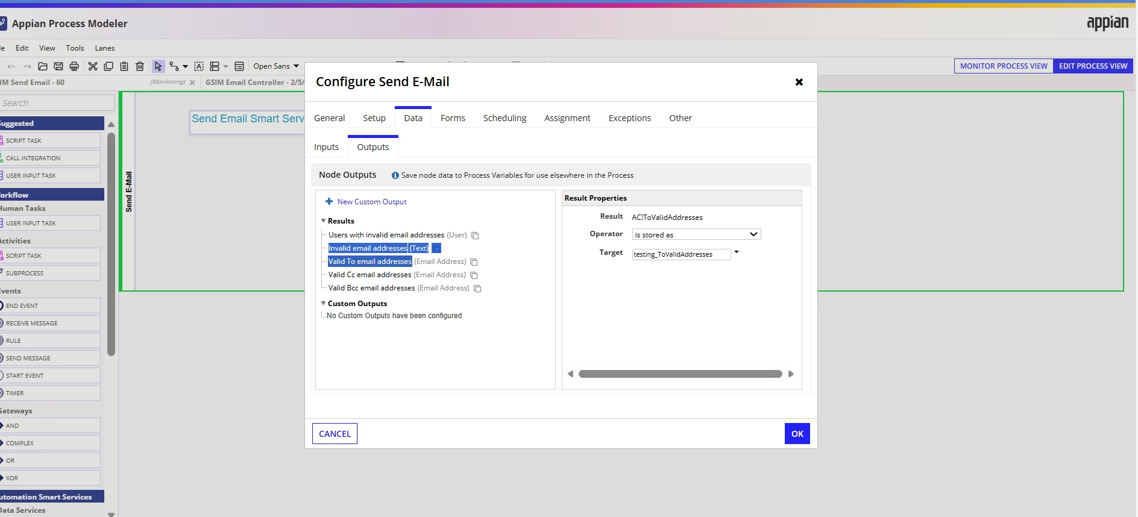Viewport: 1138px width, 517px height.
Task: Click the right arrow of Result Properties scrollbar
Action: click(791, 374)
